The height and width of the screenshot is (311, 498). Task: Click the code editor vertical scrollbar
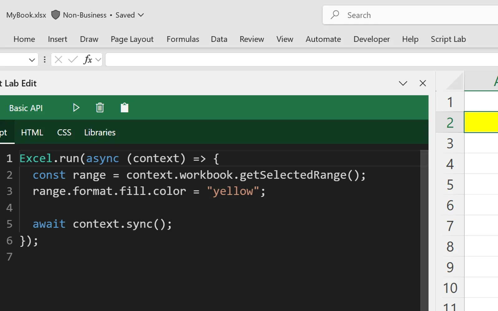click(x=424, y=230)
